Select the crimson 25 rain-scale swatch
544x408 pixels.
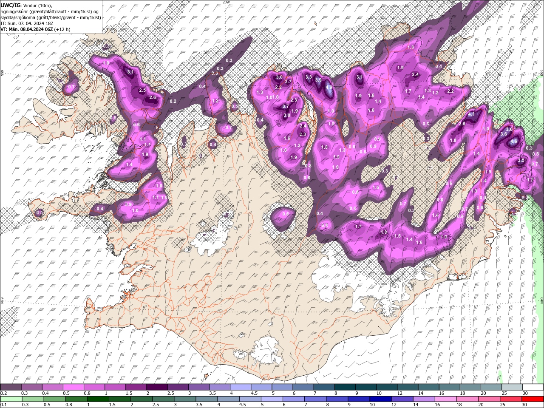511,399
